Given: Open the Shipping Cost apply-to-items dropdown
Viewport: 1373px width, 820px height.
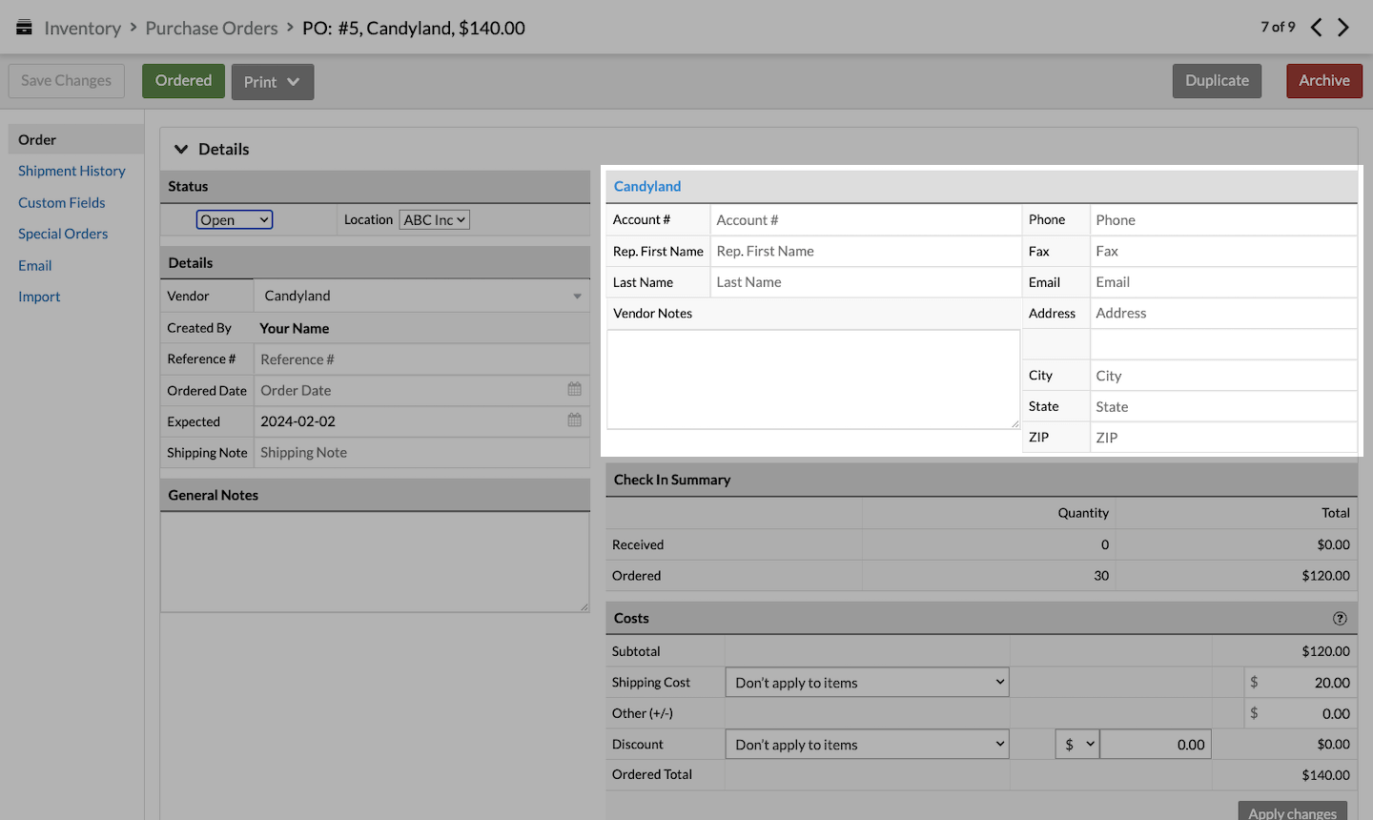Looking at the screenshot, I should pyautogui.click(x=866, y=682).
